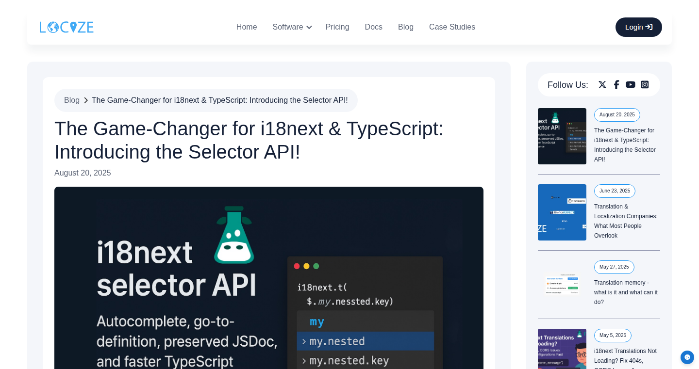Open the chat widget icon
699x369 pixels.
tap(687, 357)
